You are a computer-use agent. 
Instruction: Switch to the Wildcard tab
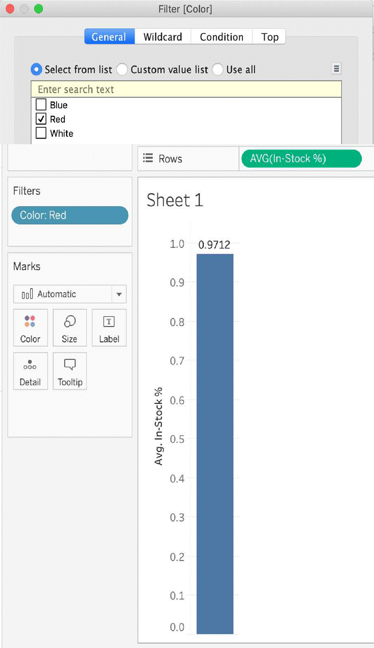163,37
